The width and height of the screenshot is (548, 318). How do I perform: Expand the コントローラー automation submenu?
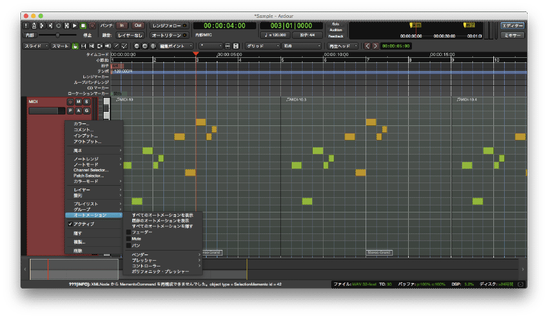click(x=163, y=266)
